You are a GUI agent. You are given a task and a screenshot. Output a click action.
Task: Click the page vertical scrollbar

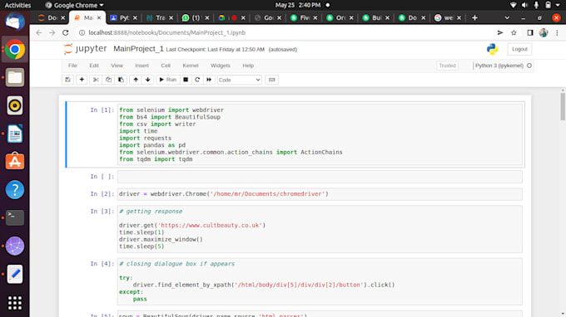[563, 106]
